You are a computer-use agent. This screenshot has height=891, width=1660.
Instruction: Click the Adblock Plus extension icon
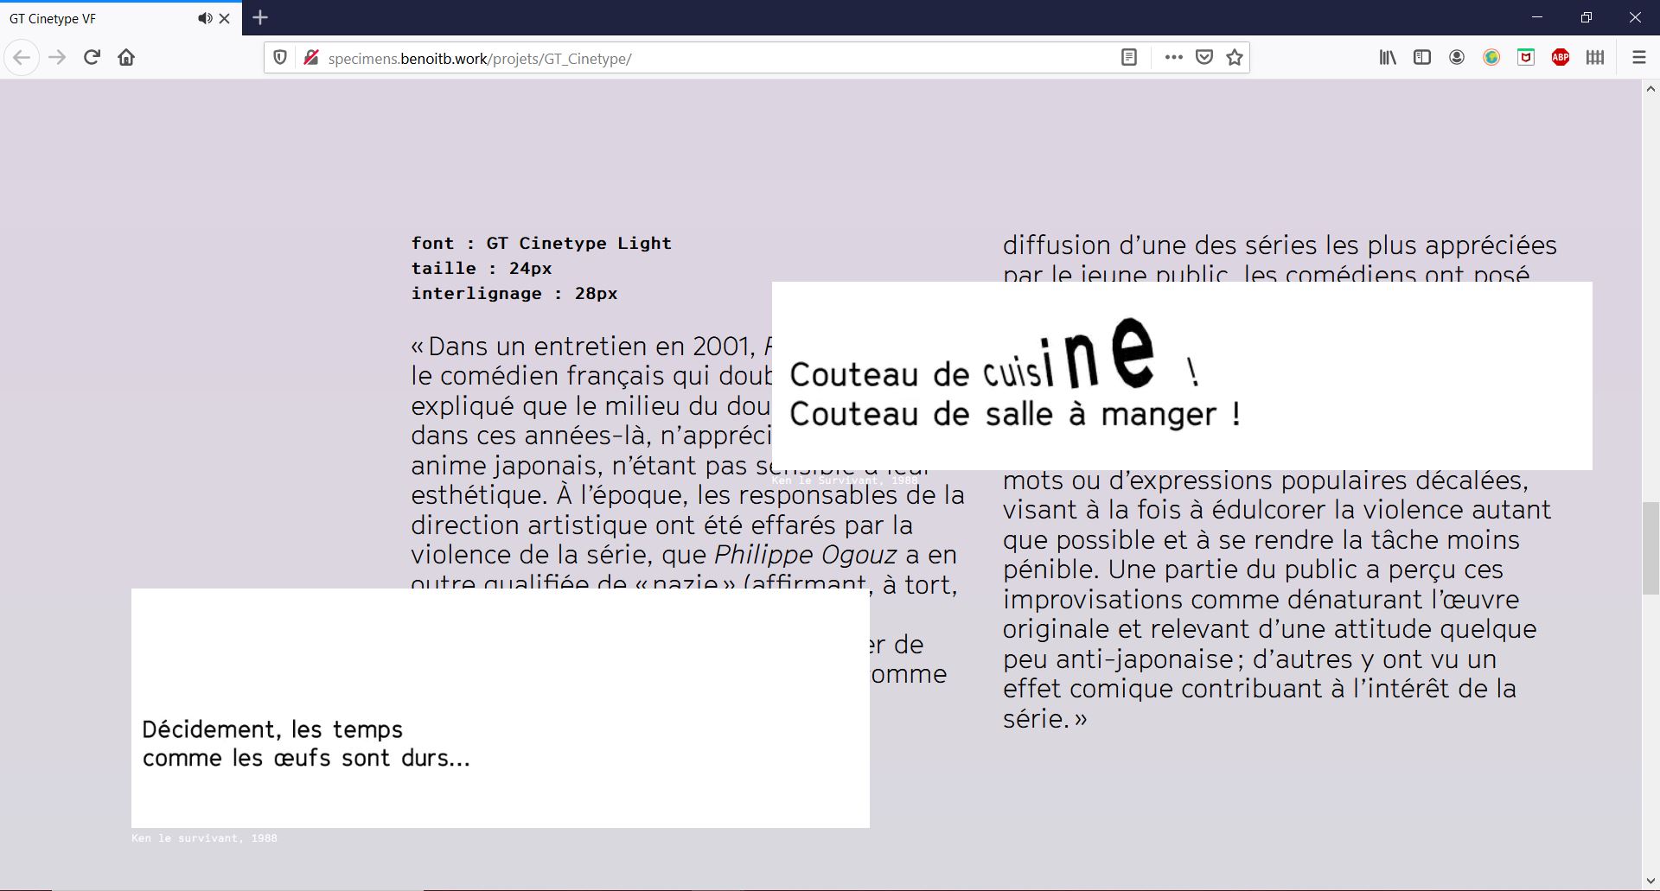[1561, 58]
